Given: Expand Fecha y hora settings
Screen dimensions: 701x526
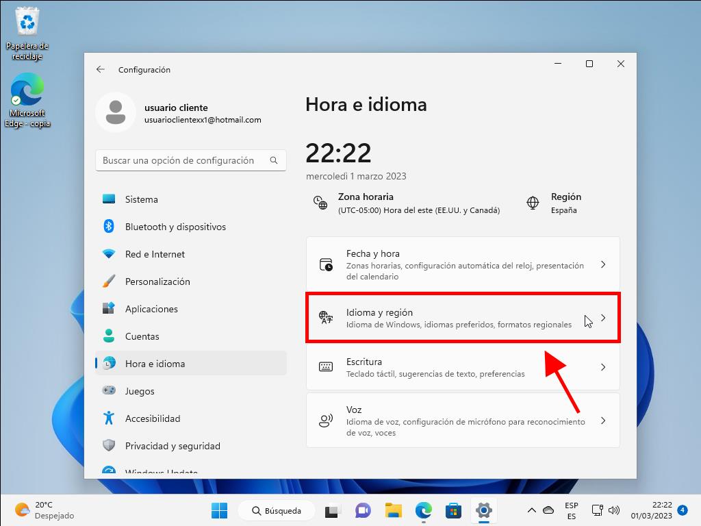Looking at the screenshot, I should click(x=463, y=264).
